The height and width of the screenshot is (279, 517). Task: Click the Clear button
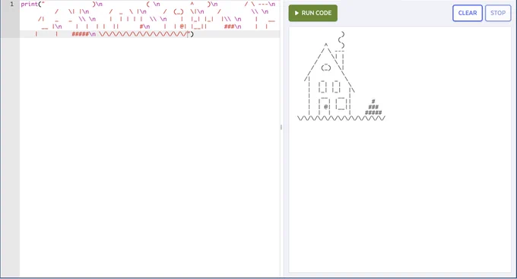tap(468, 13)
